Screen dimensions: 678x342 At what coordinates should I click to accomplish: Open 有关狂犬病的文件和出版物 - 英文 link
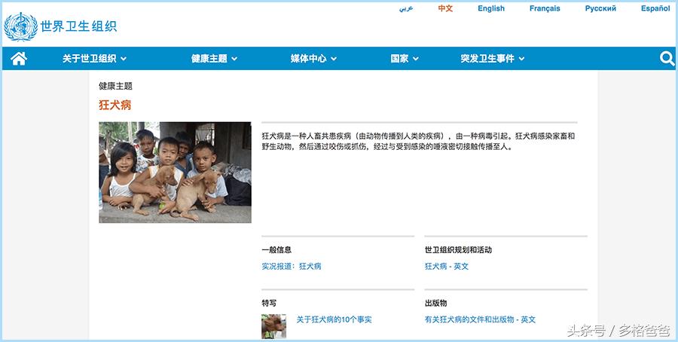480,319
